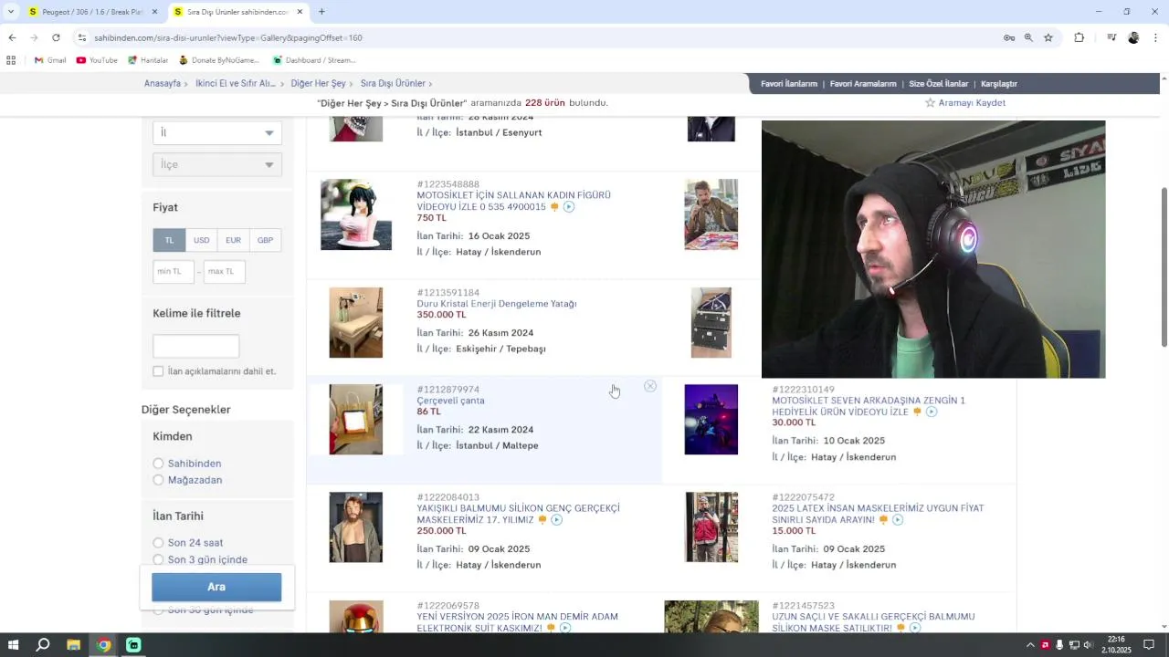Viewport: 1169px width, 657px height.
Task: Open the tab search chevron in tab strip
Action: (x=11, y=12)
